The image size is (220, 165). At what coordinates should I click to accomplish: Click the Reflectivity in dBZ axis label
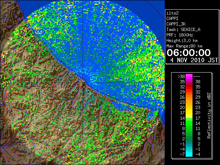209,115
